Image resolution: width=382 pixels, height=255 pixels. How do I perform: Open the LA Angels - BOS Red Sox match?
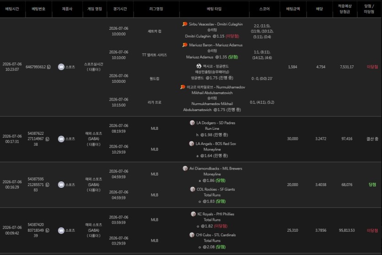pos(216,143)
